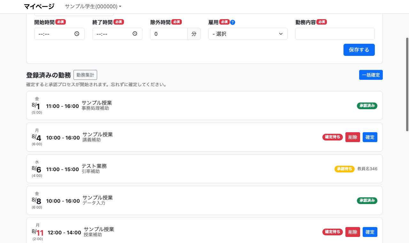The height and width of the screenshot is (243, 409).
Task: Click 授業補助 text in 8/11 entry
Action: click(x=93, y=235)
